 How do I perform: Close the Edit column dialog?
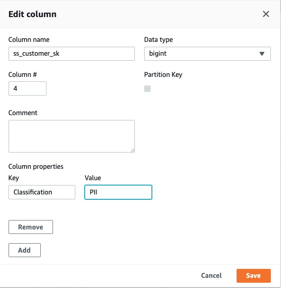266,14
